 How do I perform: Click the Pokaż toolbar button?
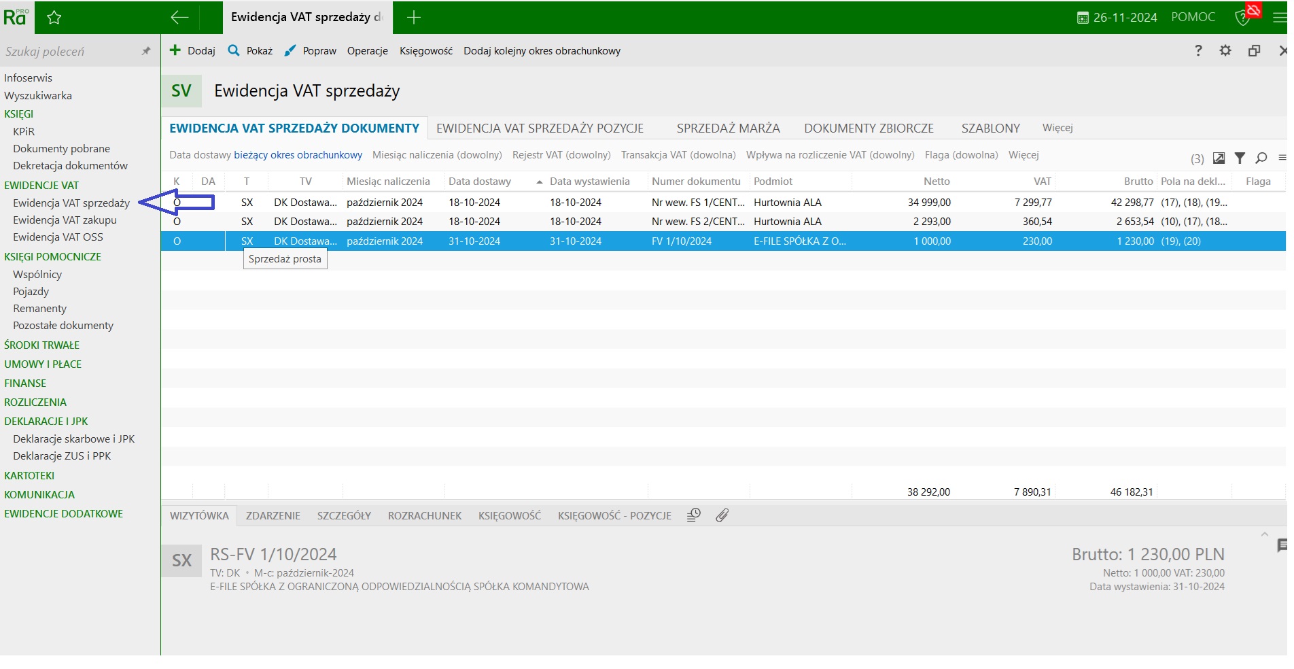250,50
